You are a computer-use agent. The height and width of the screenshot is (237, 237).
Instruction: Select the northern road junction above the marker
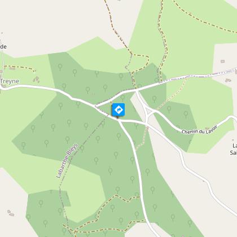pyautogui.click(x=137, y=90)
